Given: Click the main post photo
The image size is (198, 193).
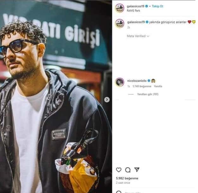Looking at the screenshot, I should 56,97.
